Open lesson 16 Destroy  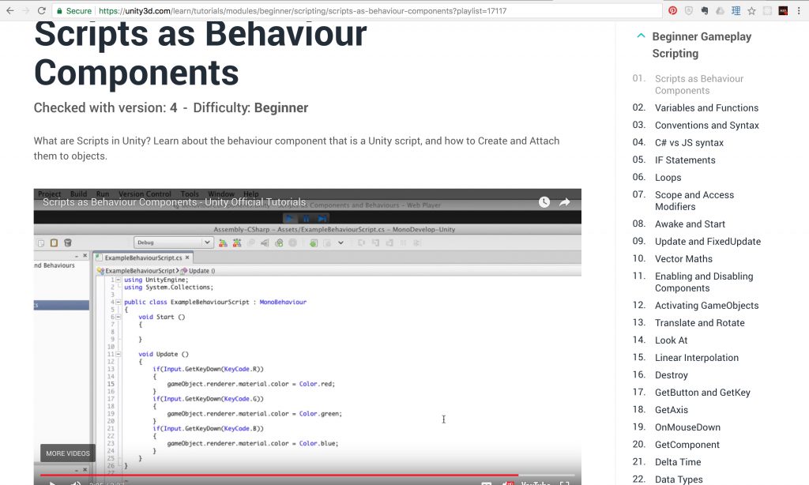pos(671,375)
